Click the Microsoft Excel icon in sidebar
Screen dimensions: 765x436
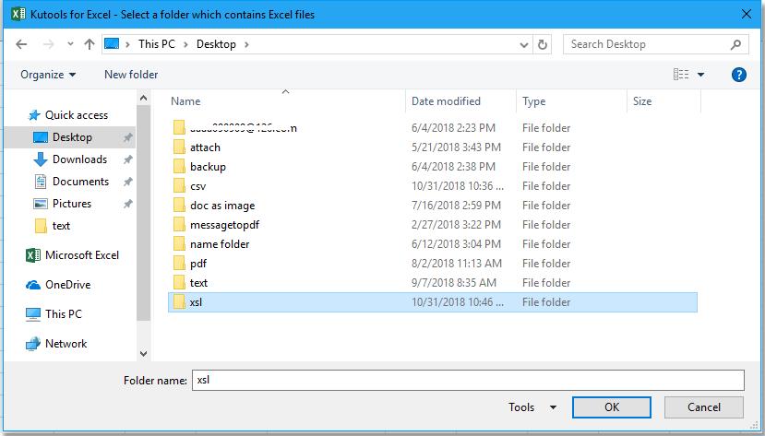coord(33,255)
